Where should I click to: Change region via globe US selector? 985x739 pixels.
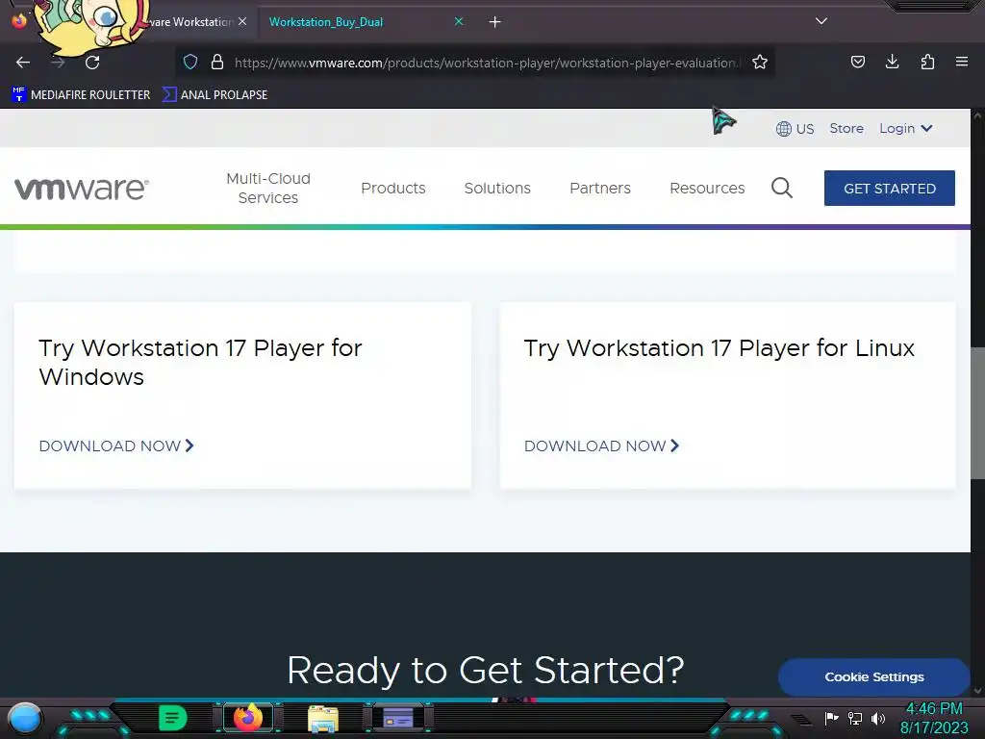tap(795, 129)
